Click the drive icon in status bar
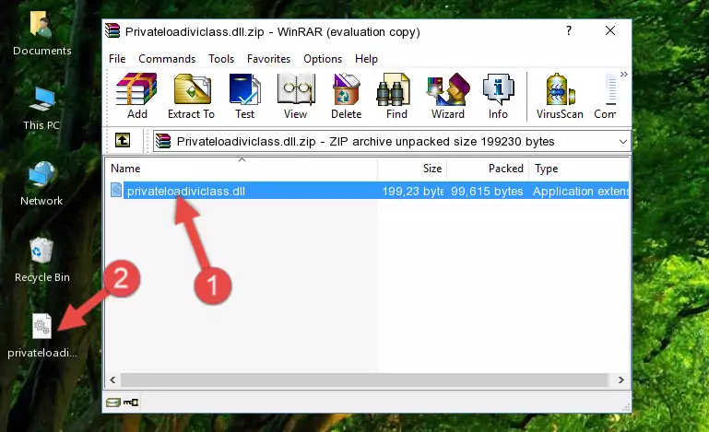This screenshot has height=432, width=709. tap(113, 402)
